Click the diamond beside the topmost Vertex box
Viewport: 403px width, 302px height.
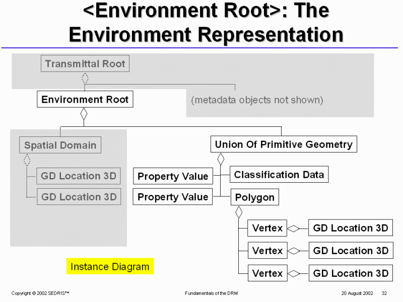(294, 228)
